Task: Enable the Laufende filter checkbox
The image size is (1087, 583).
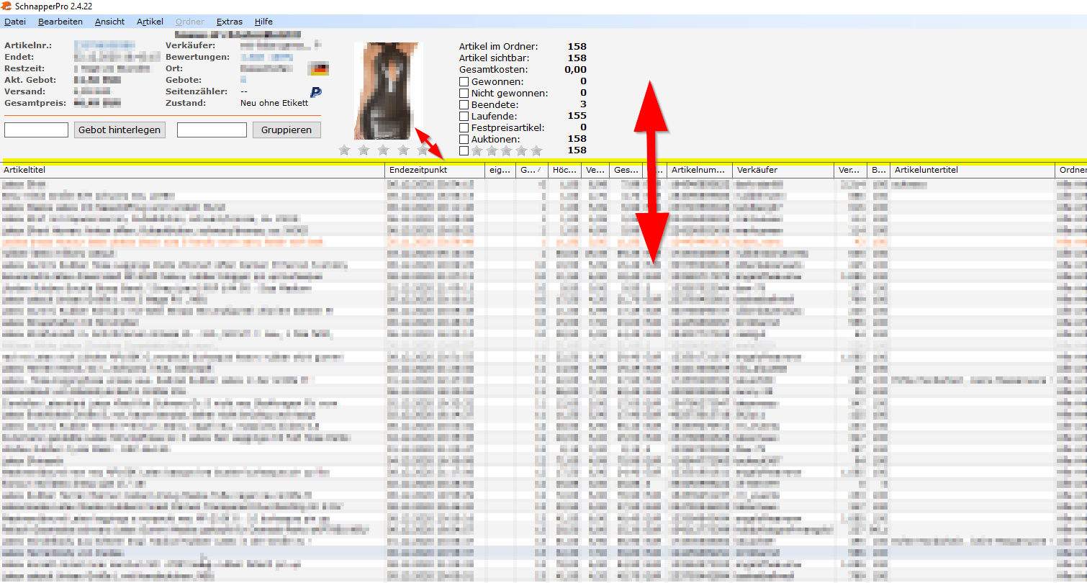Action: [464, 116]
